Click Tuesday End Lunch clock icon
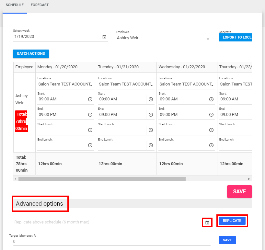This screenshot has width=265, height=250. pos(151,145)
